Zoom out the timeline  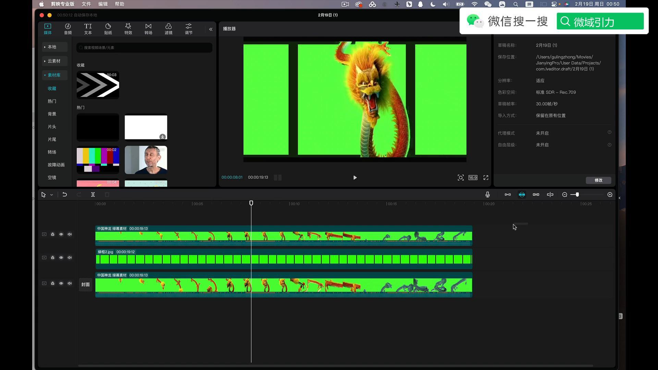point(565,195)
